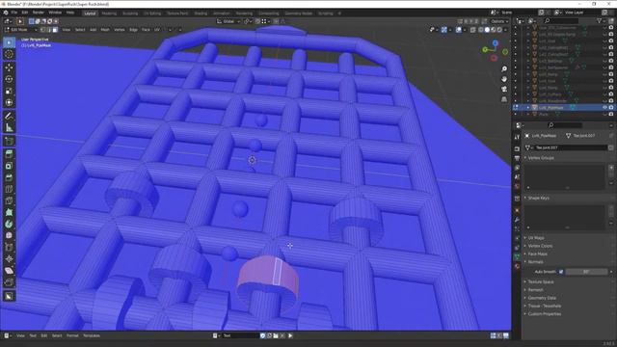Select the Shrink/Fatten tool
This screenshot has height=347, width=617.
9,259
